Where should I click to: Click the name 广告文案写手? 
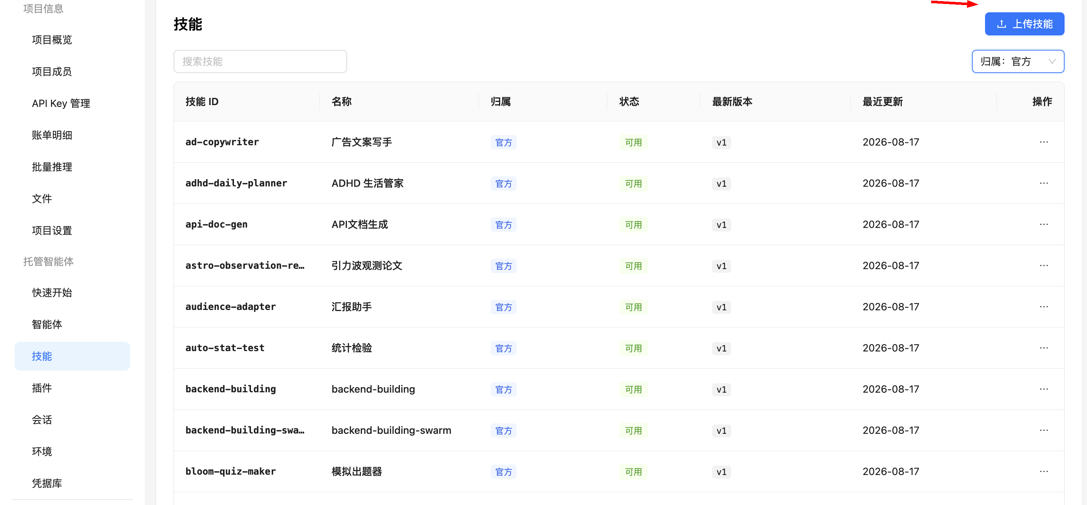[362, 142]
